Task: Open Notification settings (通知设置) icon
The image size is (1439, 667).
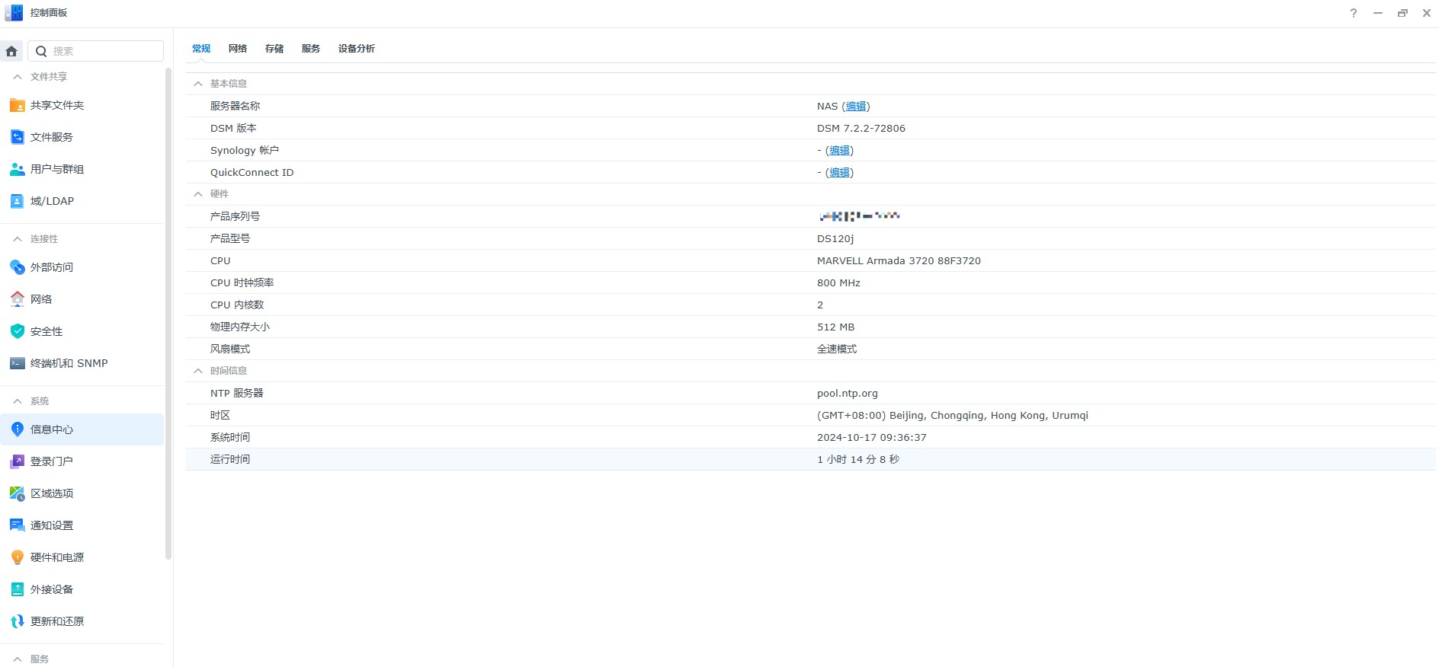Action: tap(18, 525)
